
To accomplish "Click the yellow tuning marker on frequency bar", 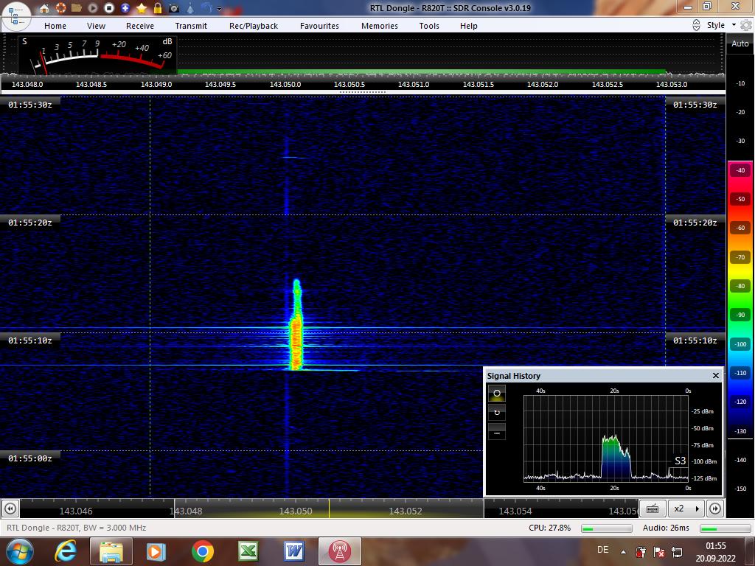I will coord(330,509).
